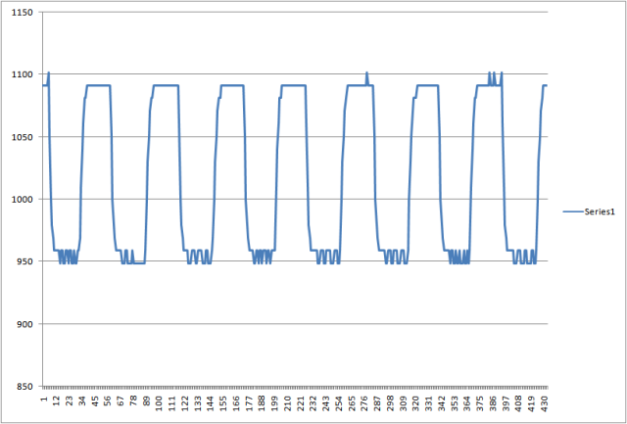The image size is (627, 424).
Task: Select the first data spike near chart start
Action: (x=48, y=74)
